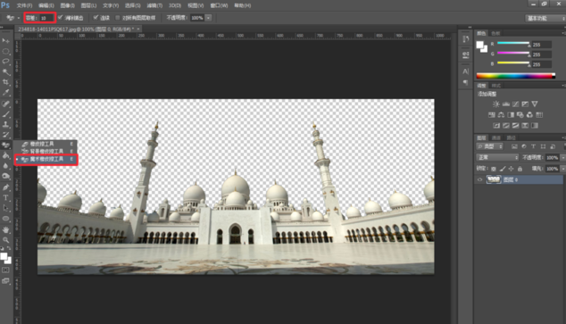Select the Path Selection tool
Screen dimensions: 566x324
pos(5,208)
